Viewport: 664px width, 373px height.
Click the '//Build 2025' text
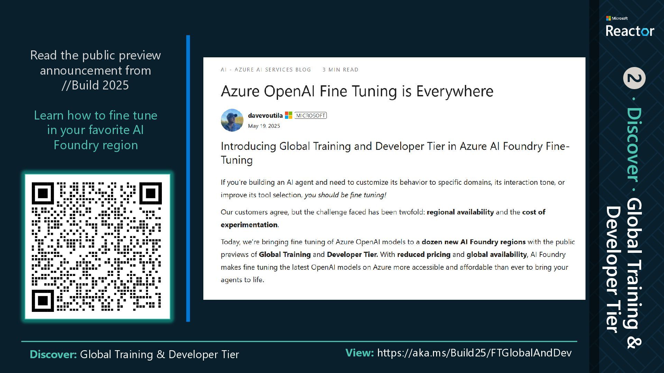coord(95,85)
